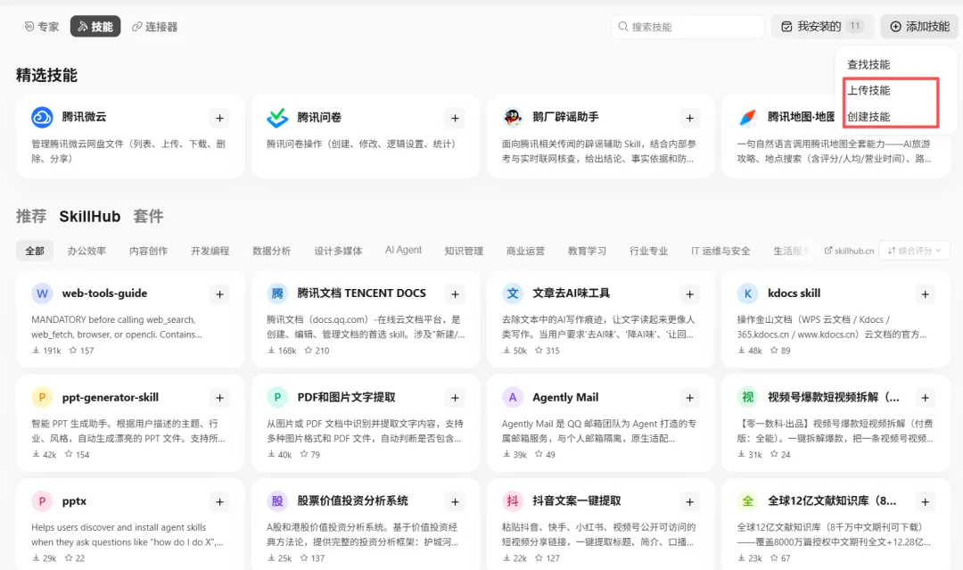Add the 鹅厂辟谣助手 skill with its plus icon
963x570 pixels.
(689, 118)
